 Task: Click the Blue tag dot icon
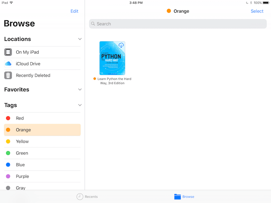(8, 165)
